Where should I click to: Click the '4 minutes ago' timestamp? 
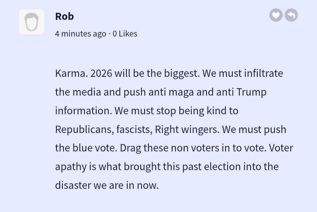click(80, 34)
